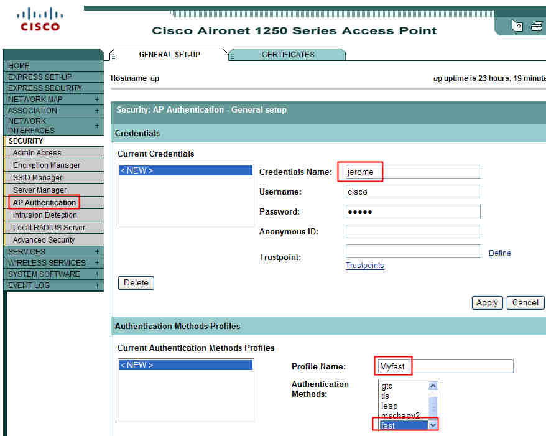Open the Trustpoints link
This screenshot has width=546, height=436.
pos(364,266)
